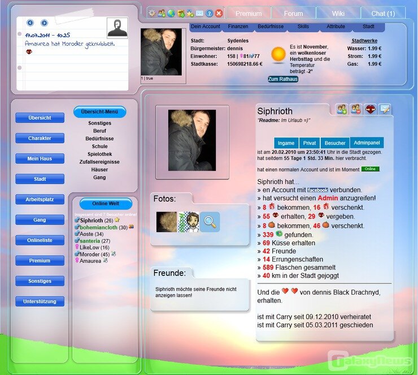
Task: Open LikeLow (16) in online list
Action: pyautogui.click(x=94, y=247)
